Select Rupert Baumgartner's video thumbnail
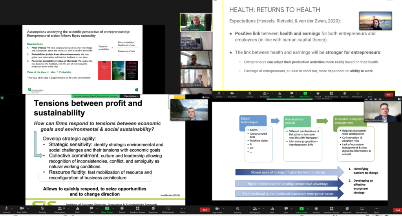 tap(189, 110)
